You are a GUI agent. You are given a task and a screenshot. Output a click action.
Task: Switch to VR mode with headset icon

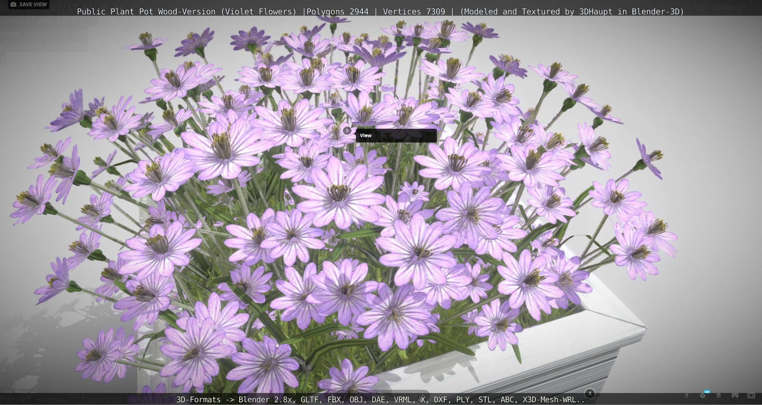[x=735, y=396]
